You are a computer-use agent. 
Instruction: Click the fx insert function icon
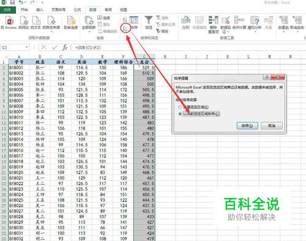pos(65,48)
